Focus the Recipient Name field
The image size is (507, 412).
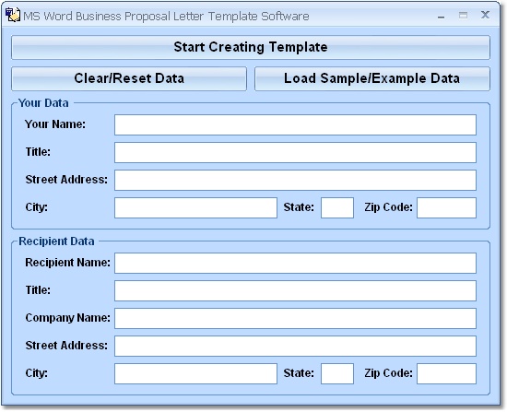(x=295, y=263)
